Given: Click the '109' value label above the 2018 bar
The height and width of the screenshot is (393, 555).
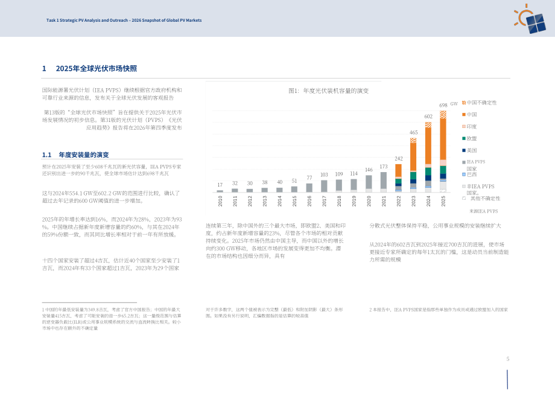Looking at the screenshot, I should tap(339, 174).
